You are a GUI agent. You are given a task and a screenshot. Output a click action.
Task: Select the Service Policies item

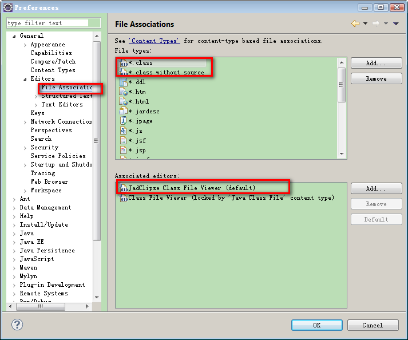point(58,156)
